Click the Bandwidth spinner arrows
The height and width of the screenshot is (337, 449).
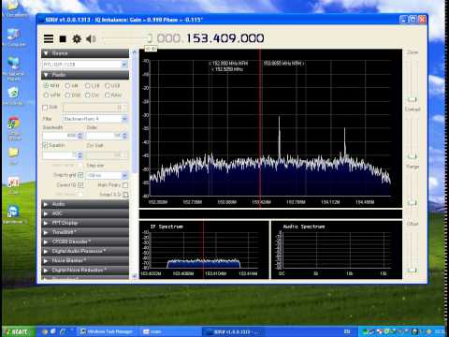(x=80, y=136)
